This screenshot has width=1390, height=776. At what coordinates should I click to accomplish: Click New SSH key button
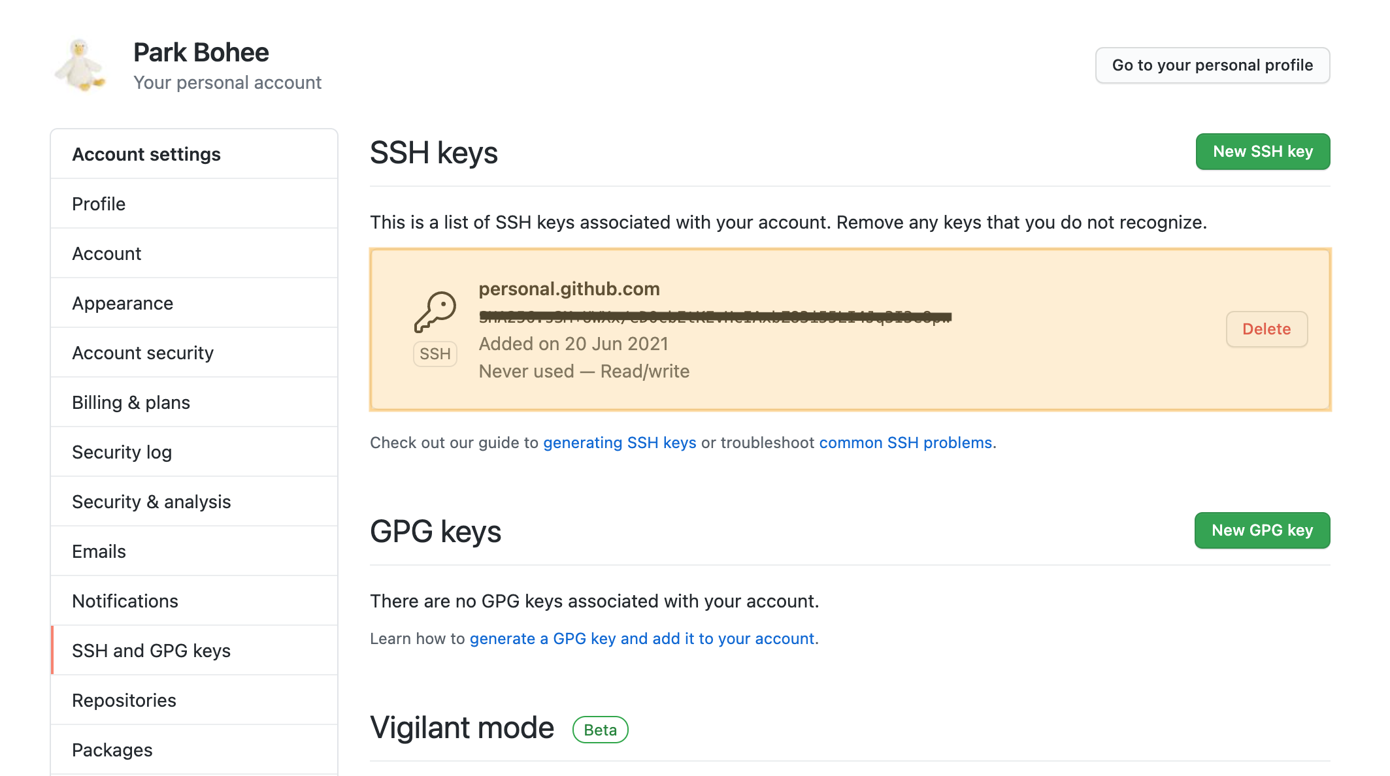point(1263,150)
